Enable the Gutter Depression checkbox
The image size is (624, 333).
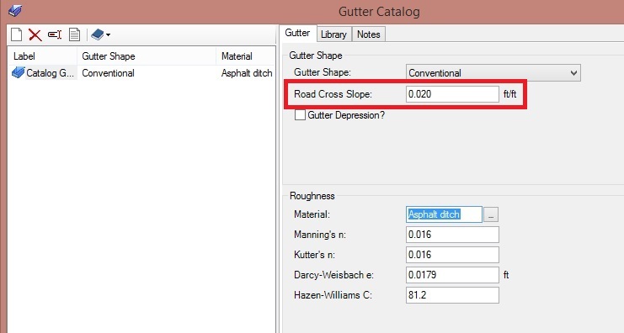[300, 115]
